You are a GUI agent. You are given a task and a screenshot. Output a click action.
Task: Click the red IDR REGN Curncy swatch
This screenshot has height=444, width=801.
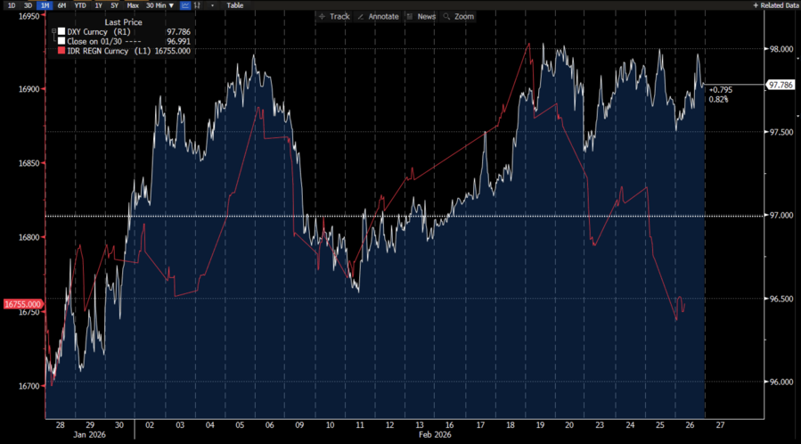61,51
